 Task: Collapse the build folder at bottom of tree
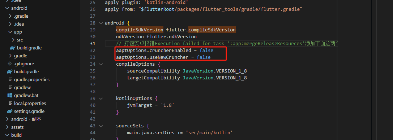tap(7, 135)
